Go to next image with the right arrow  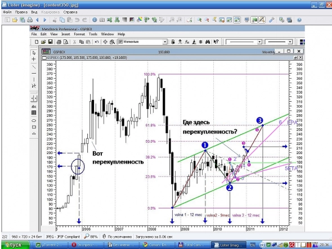pyautogui.click(x=45, y=20)
